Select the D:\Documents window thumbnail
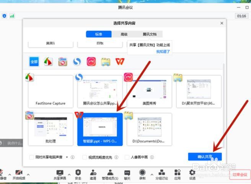 [x=149, y=129]
